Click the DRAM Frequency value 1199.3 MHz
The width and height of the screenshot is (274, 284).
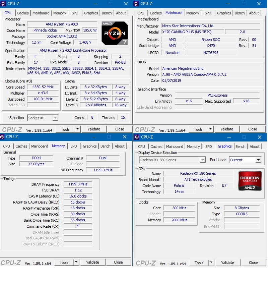(78, 184)
